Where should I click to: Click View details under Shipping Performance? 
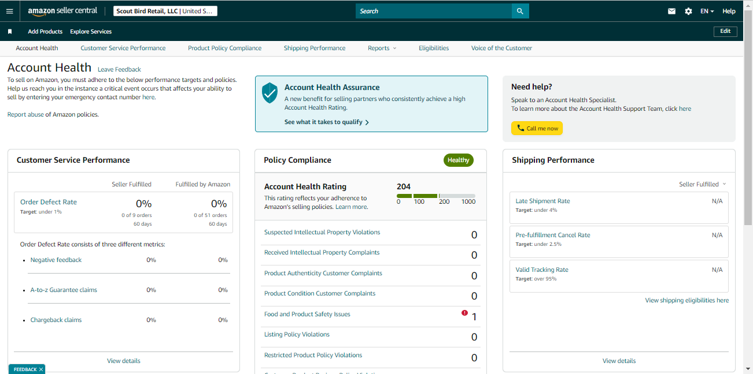(x=619, y=361)
